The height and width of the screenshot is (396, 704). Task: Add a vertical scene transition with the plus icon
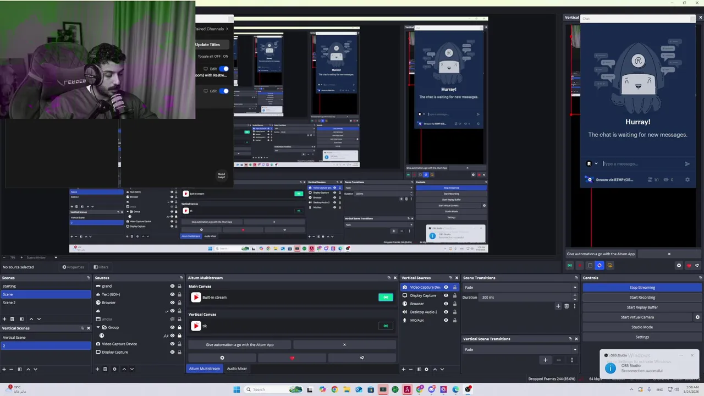[546, 360]
